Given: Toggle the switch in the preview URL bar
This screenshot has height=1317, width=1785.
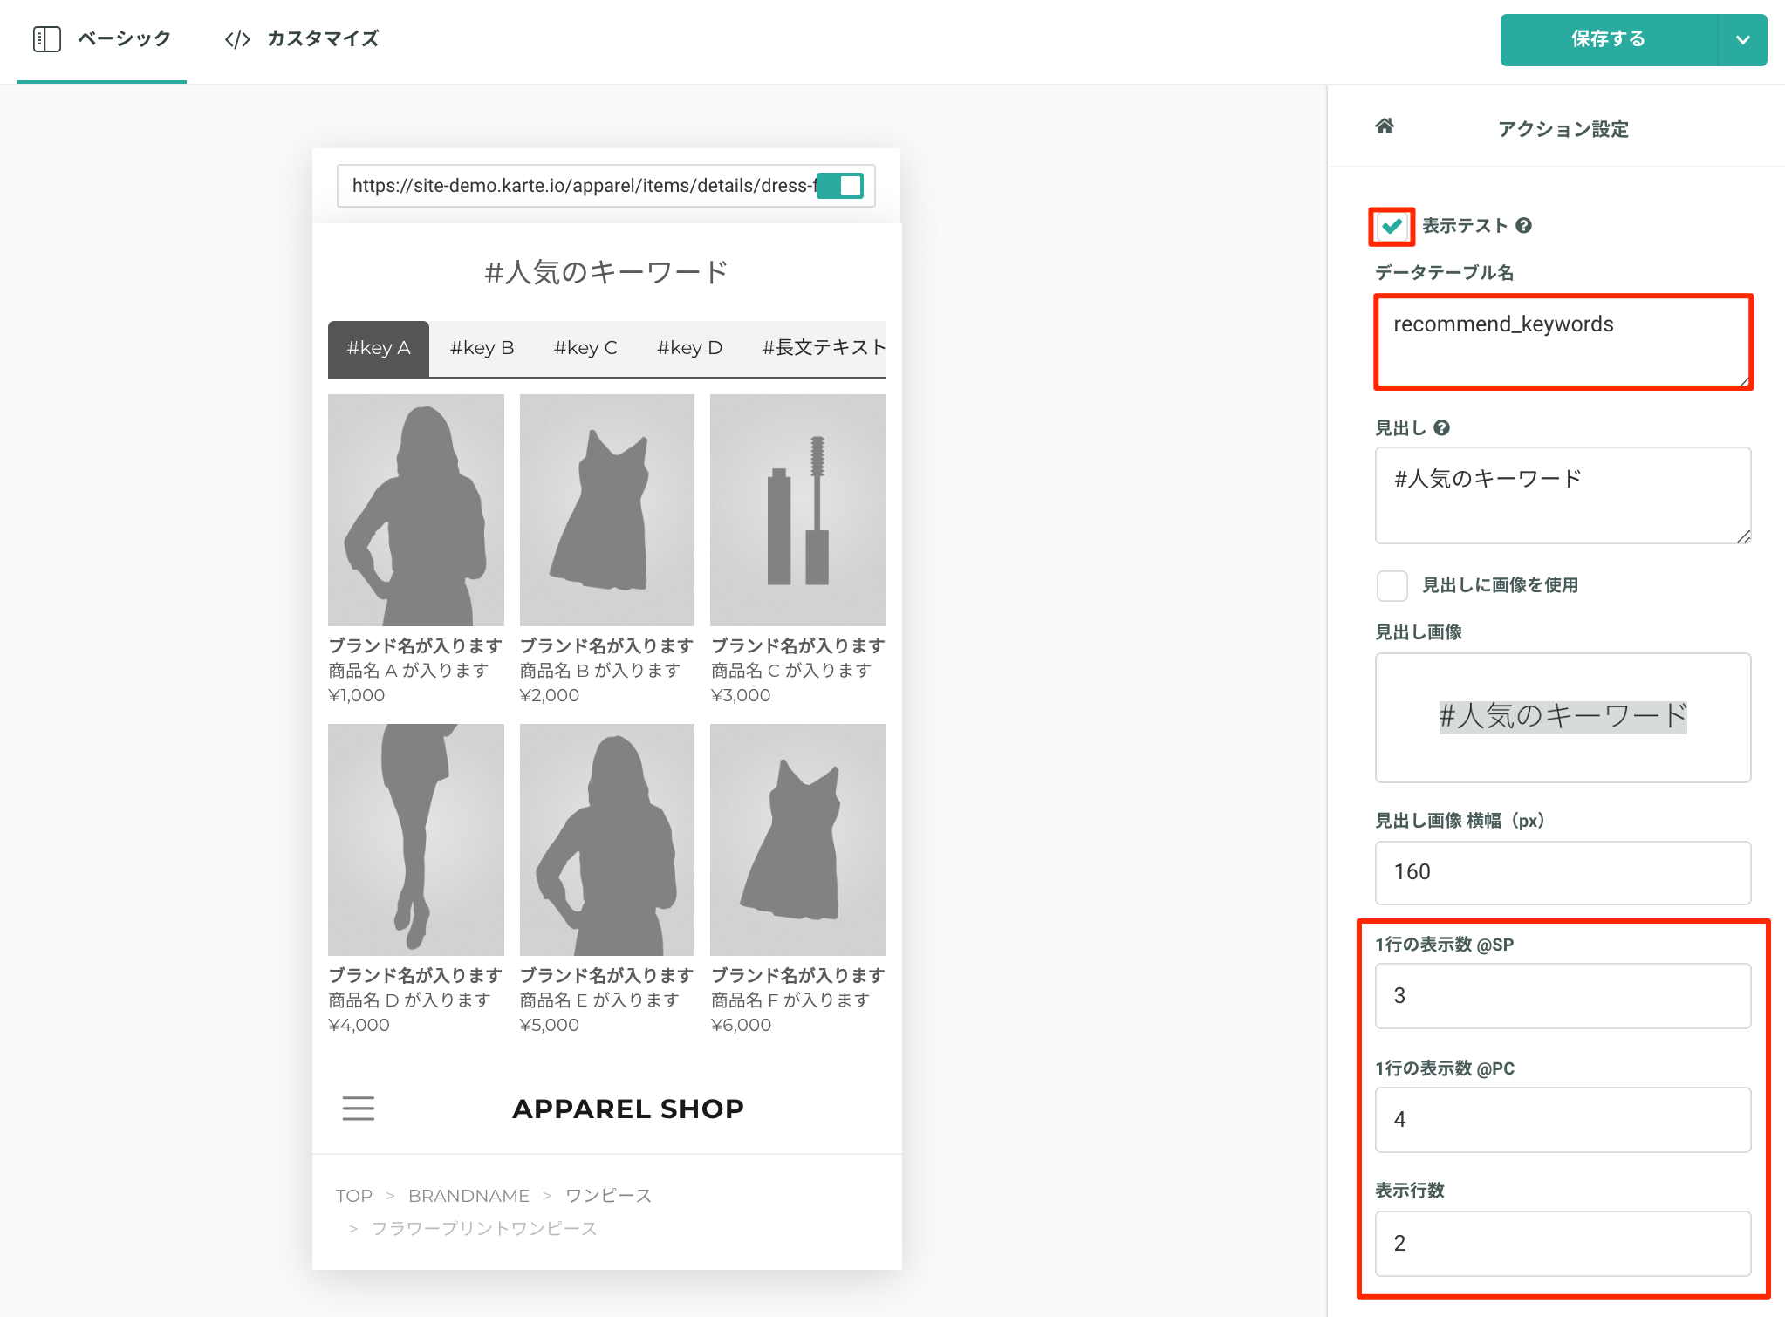Looking at the screenshot, I should point(839,186).
